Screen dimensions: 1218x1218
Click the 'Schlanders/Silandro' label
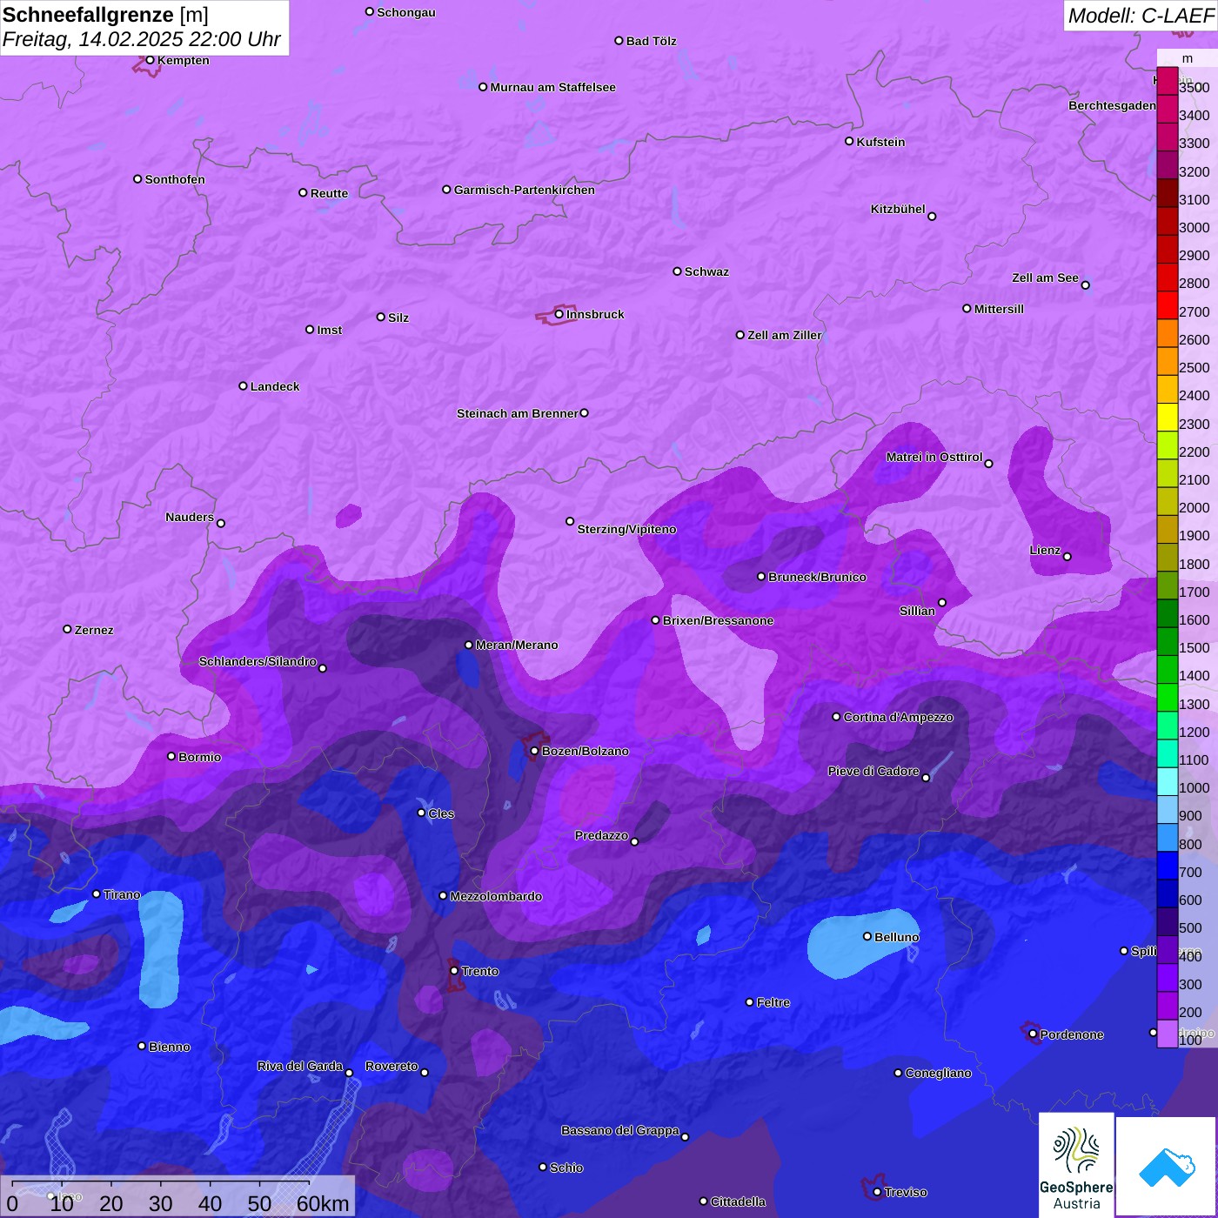[x=258, y=661]
